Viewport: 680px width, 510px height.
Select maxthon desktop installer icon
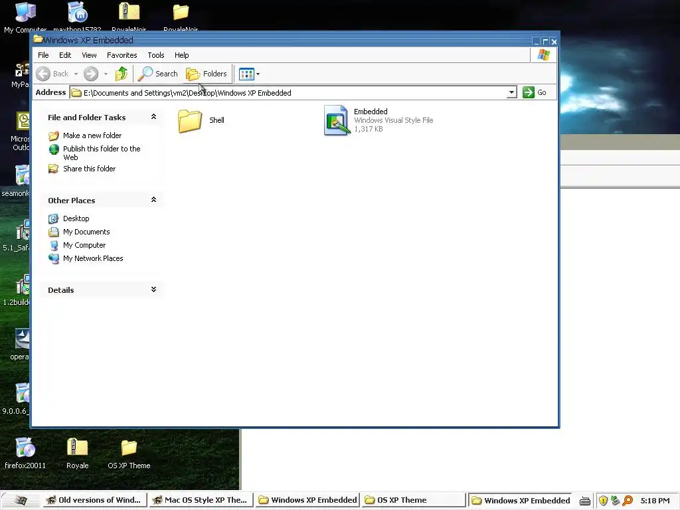pyautogui.click(x=77, y=17)
